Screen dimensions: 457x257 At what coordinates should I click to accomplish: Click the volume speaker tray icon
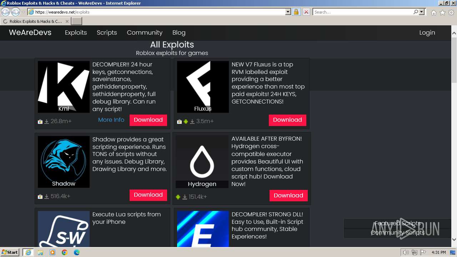[x=406, y=252]
